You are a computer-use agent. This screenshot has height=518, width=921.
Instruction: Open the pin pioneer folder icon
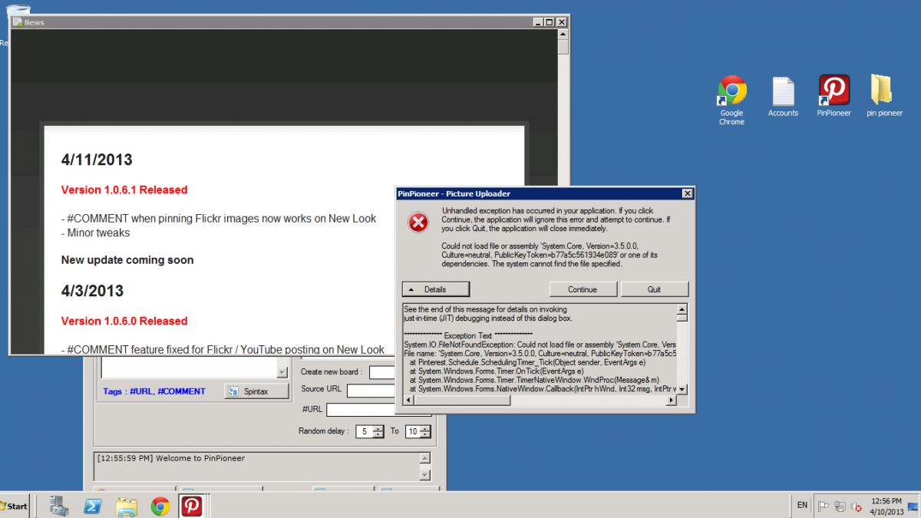(884, 97)
